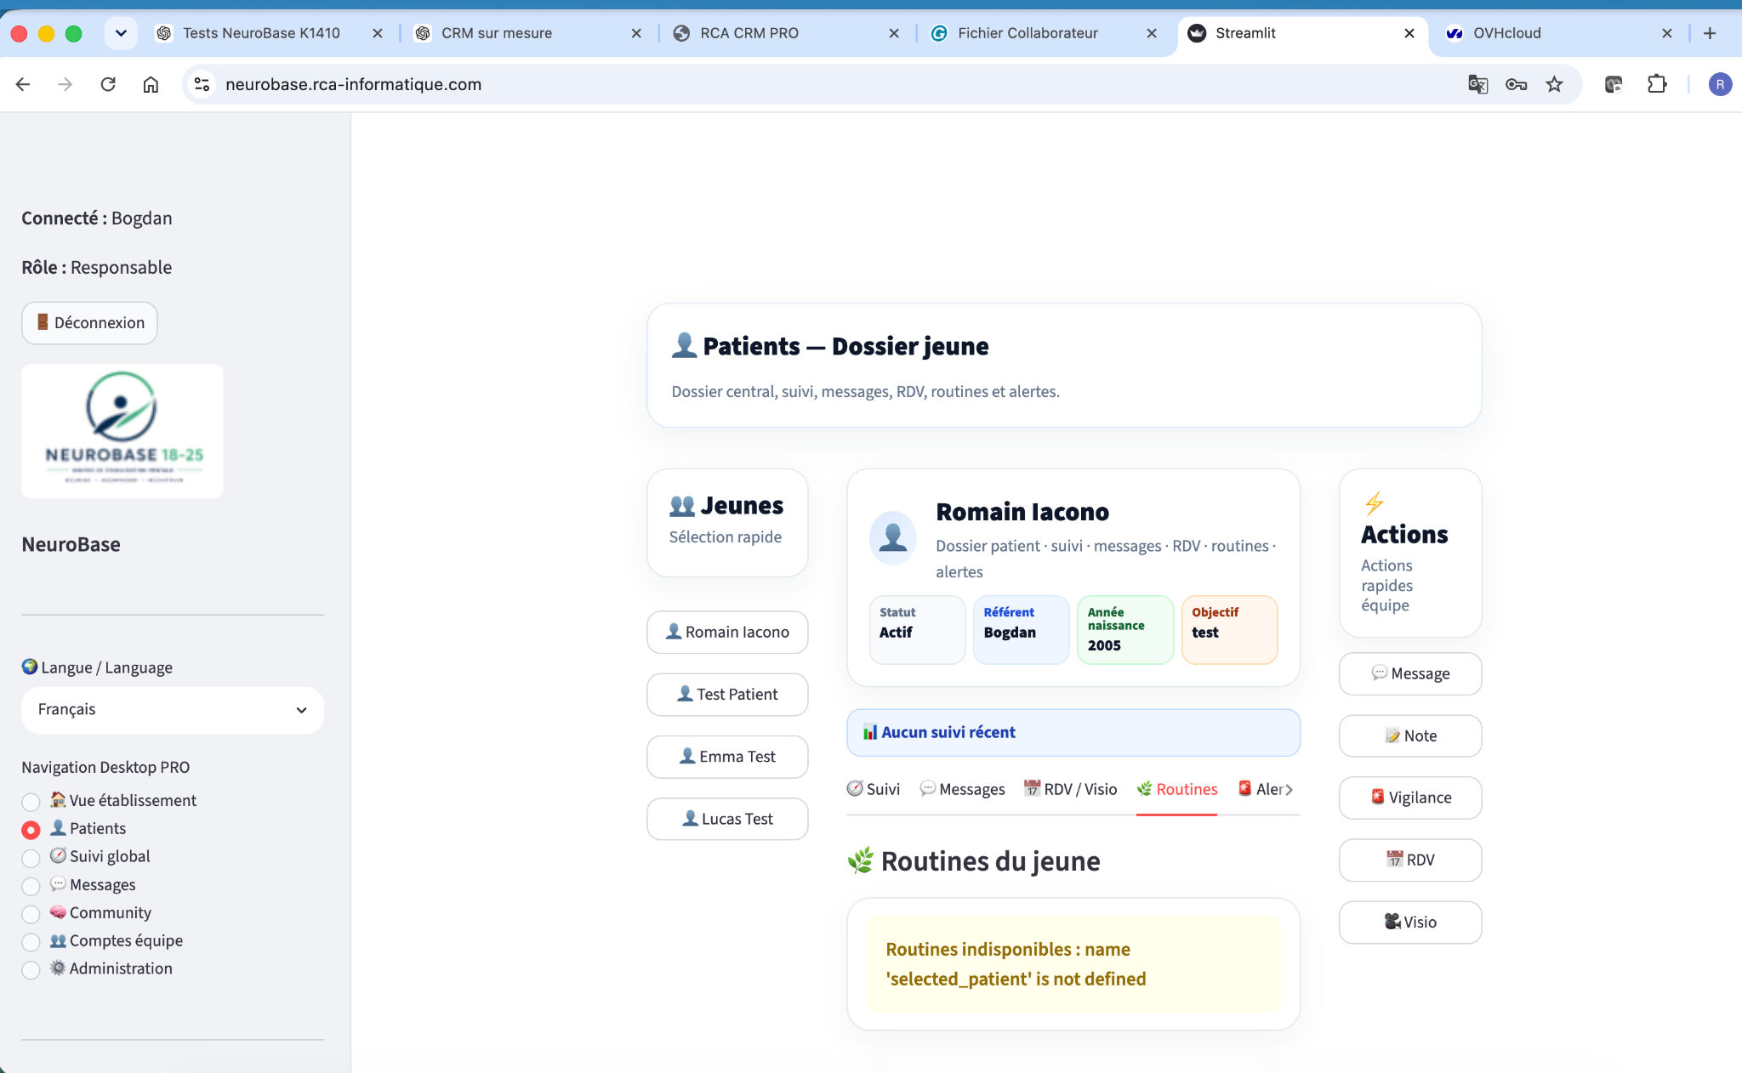Viewport: 1742px width, 1073px height.
Task: Open the browser extensions puzzle icon
Action: coord(1657,84)
